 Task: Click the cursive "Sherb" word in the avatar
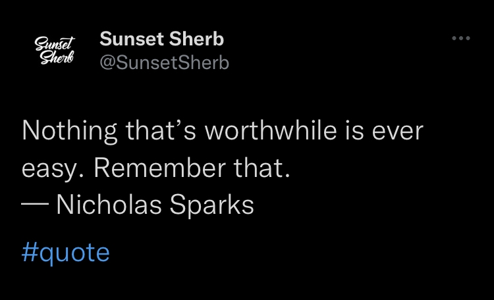click(57, 58)
